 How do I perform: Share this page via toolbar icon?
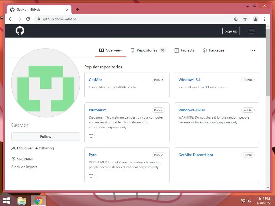coord(236,19)
